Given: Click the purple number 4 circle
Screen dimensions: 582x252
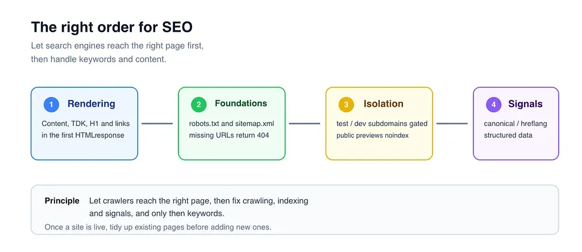Looking at the screenshot, I should 493,104.
